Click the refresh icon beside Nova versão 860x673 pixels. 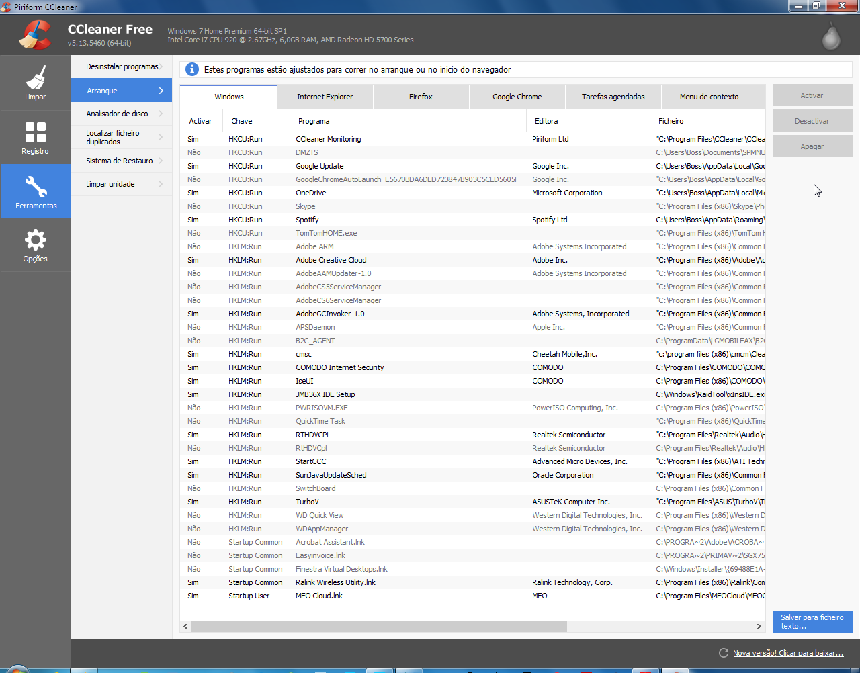pos(724,653)
